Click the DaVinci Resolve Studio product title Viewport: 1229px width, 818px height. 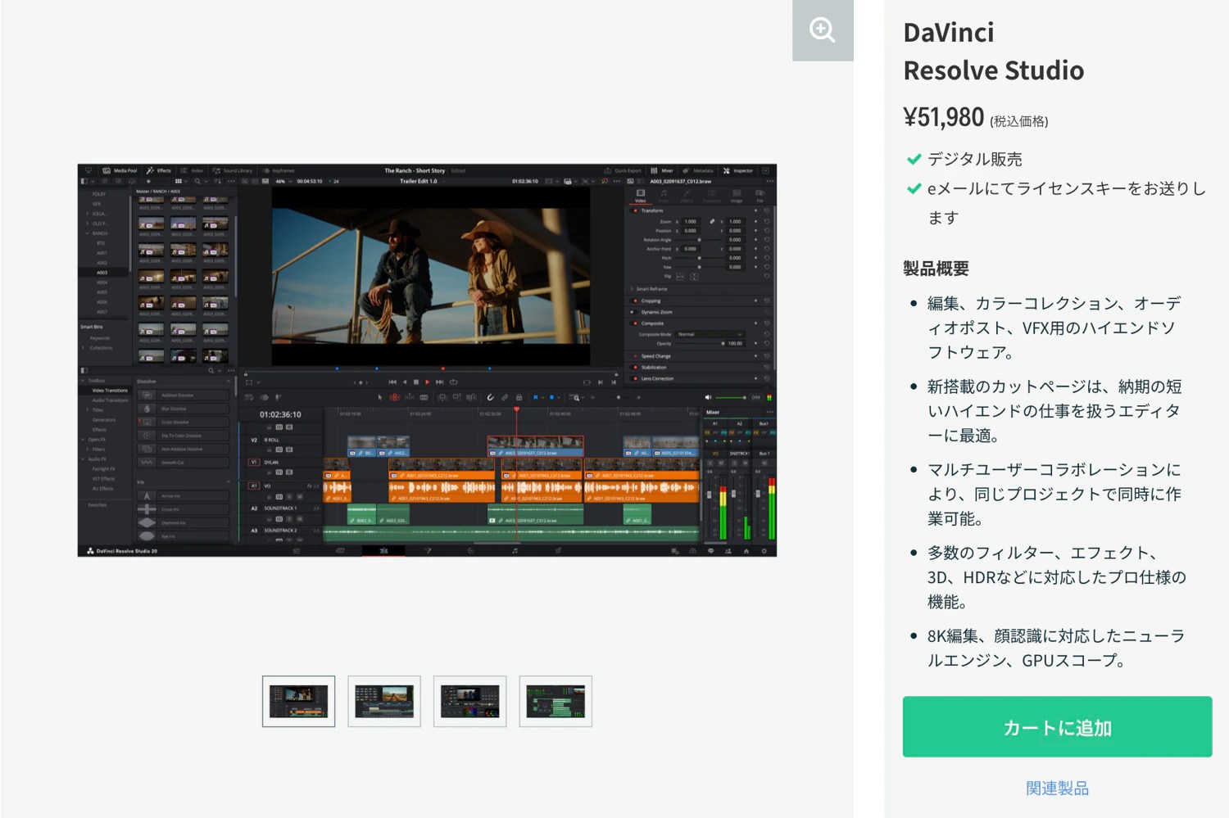[x=993, y=52]
